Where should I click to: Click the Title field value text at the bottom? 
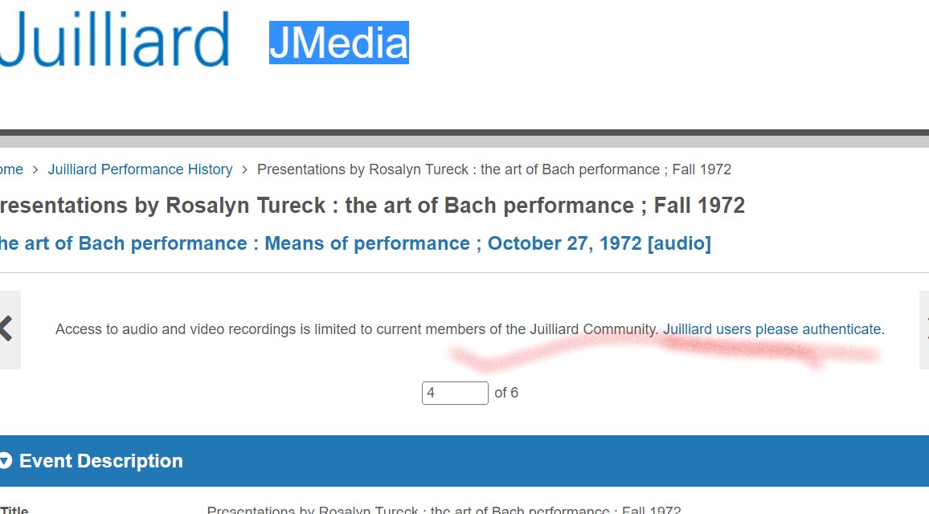(444, 510)
